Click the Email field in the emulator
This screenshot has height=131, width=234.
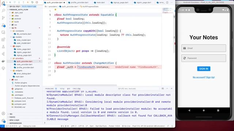click(x=204, y=48)
